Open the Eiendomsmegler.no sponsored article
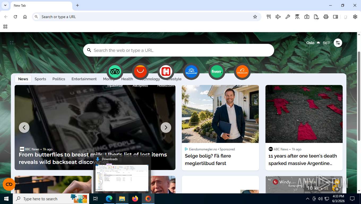Screen dimensions: 361x204 [220, 128]
